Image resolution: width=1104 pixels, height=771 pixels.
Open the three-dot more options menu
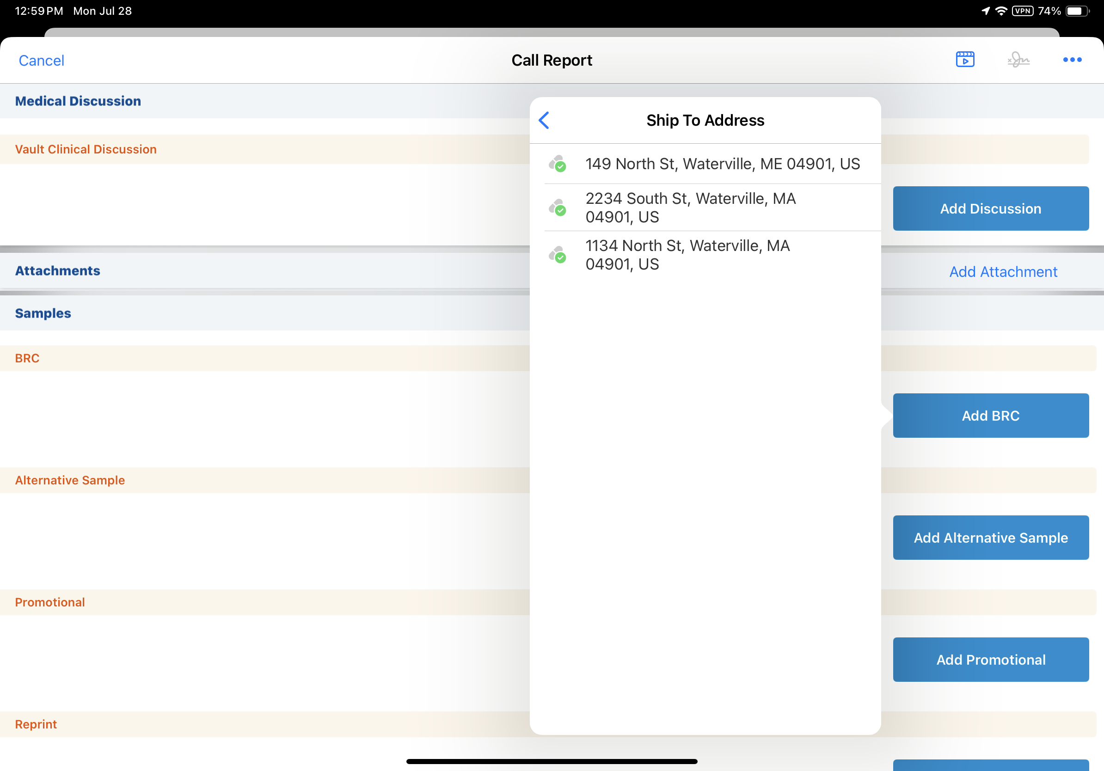click(1072, 60)
